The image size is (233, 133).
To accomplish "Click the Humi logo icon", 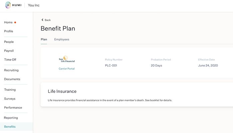I will [8, 5].
